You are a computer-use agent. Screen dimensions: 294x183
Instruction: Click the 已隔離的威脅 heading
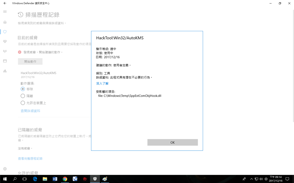tap(30, 130)
